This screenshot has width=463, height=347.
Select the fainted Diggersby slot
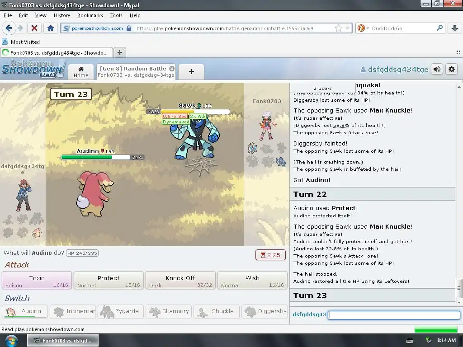264,312
